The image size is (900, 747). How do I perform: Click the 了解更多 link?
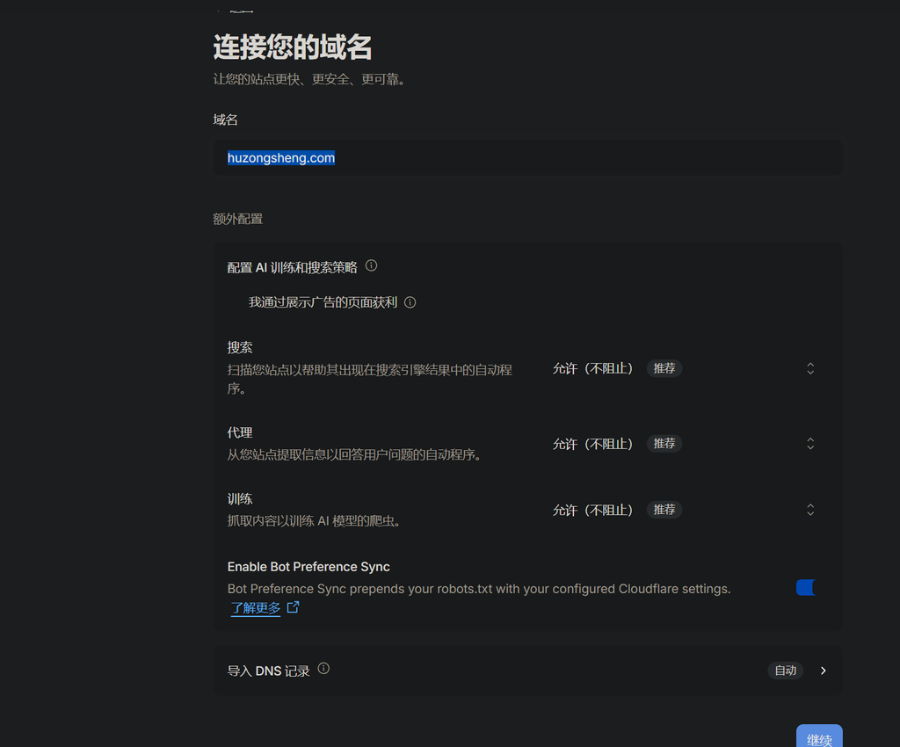pos(256,607)
